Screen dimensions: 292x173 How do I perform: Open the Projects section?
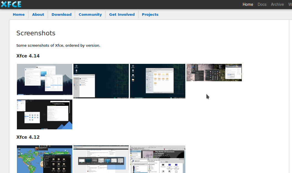[x=150, y=14]
